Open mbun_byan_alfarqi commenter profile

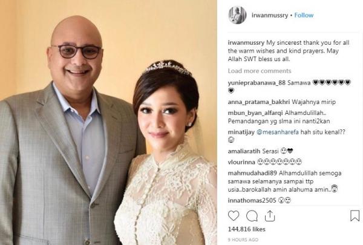pos(255,113)
